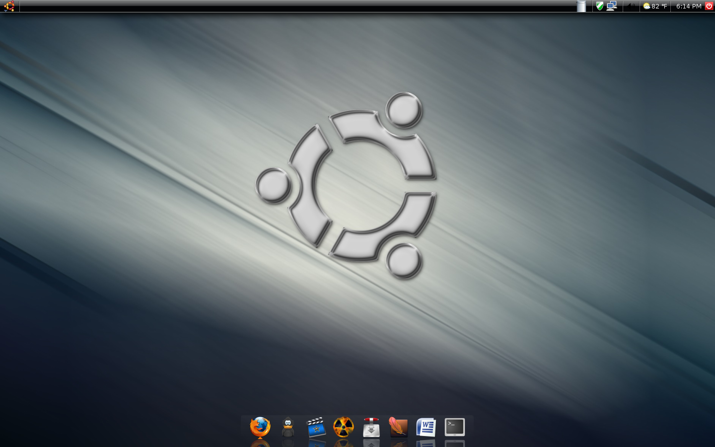Launch the download manager dock icon

371,427
